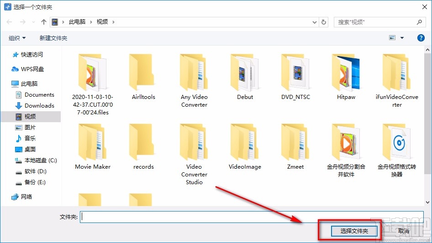The image size is (432, 243).
Task: Click the vertical scrollbar thumb
Action: [427, 114]
